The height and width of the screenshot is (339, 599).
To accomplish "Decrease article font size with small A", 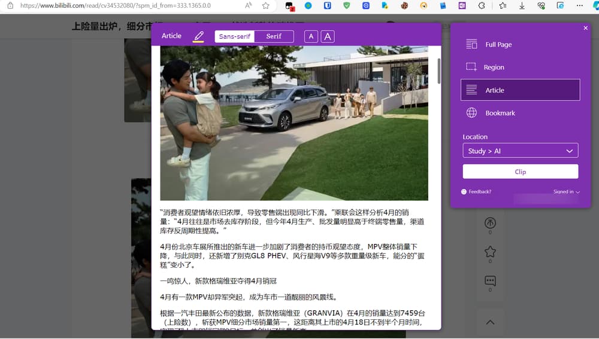I will click(x=310, y=36).
